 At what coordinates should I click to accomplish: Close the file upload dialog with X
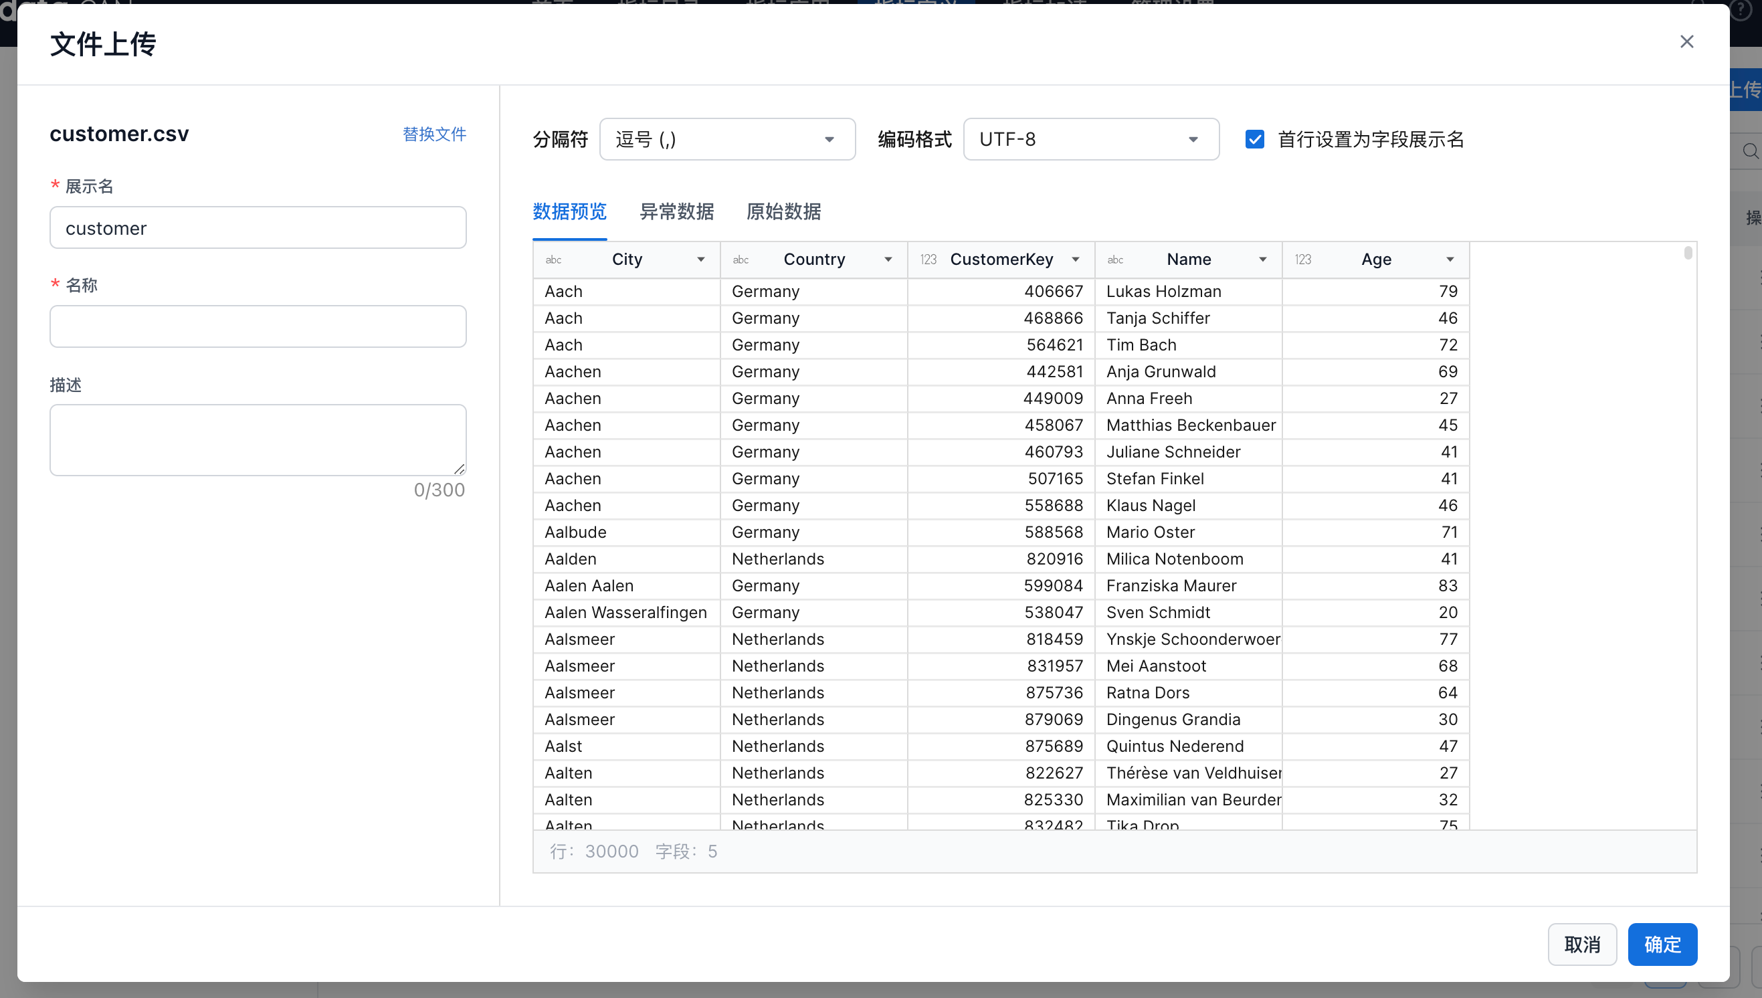(x=1686, y=42)
